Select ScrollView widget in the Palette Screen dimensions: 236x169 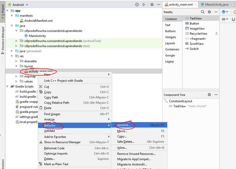201,43
